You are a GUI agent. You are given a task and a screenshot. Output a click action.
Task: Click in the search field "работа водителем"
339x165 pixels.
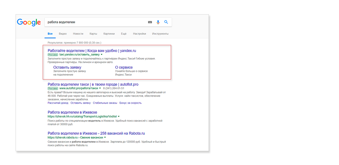pyautogui.click(x=96, y=22)
